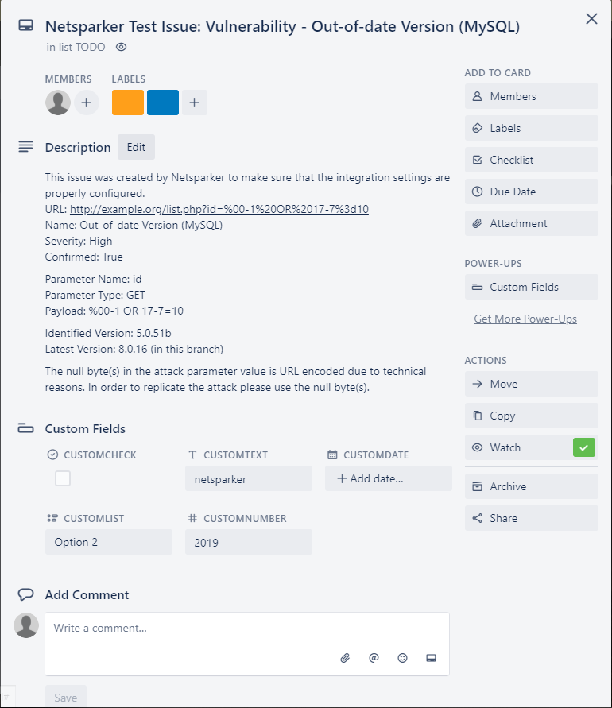Toggle off watching via the Watch green checkmark

pos(583,447)
